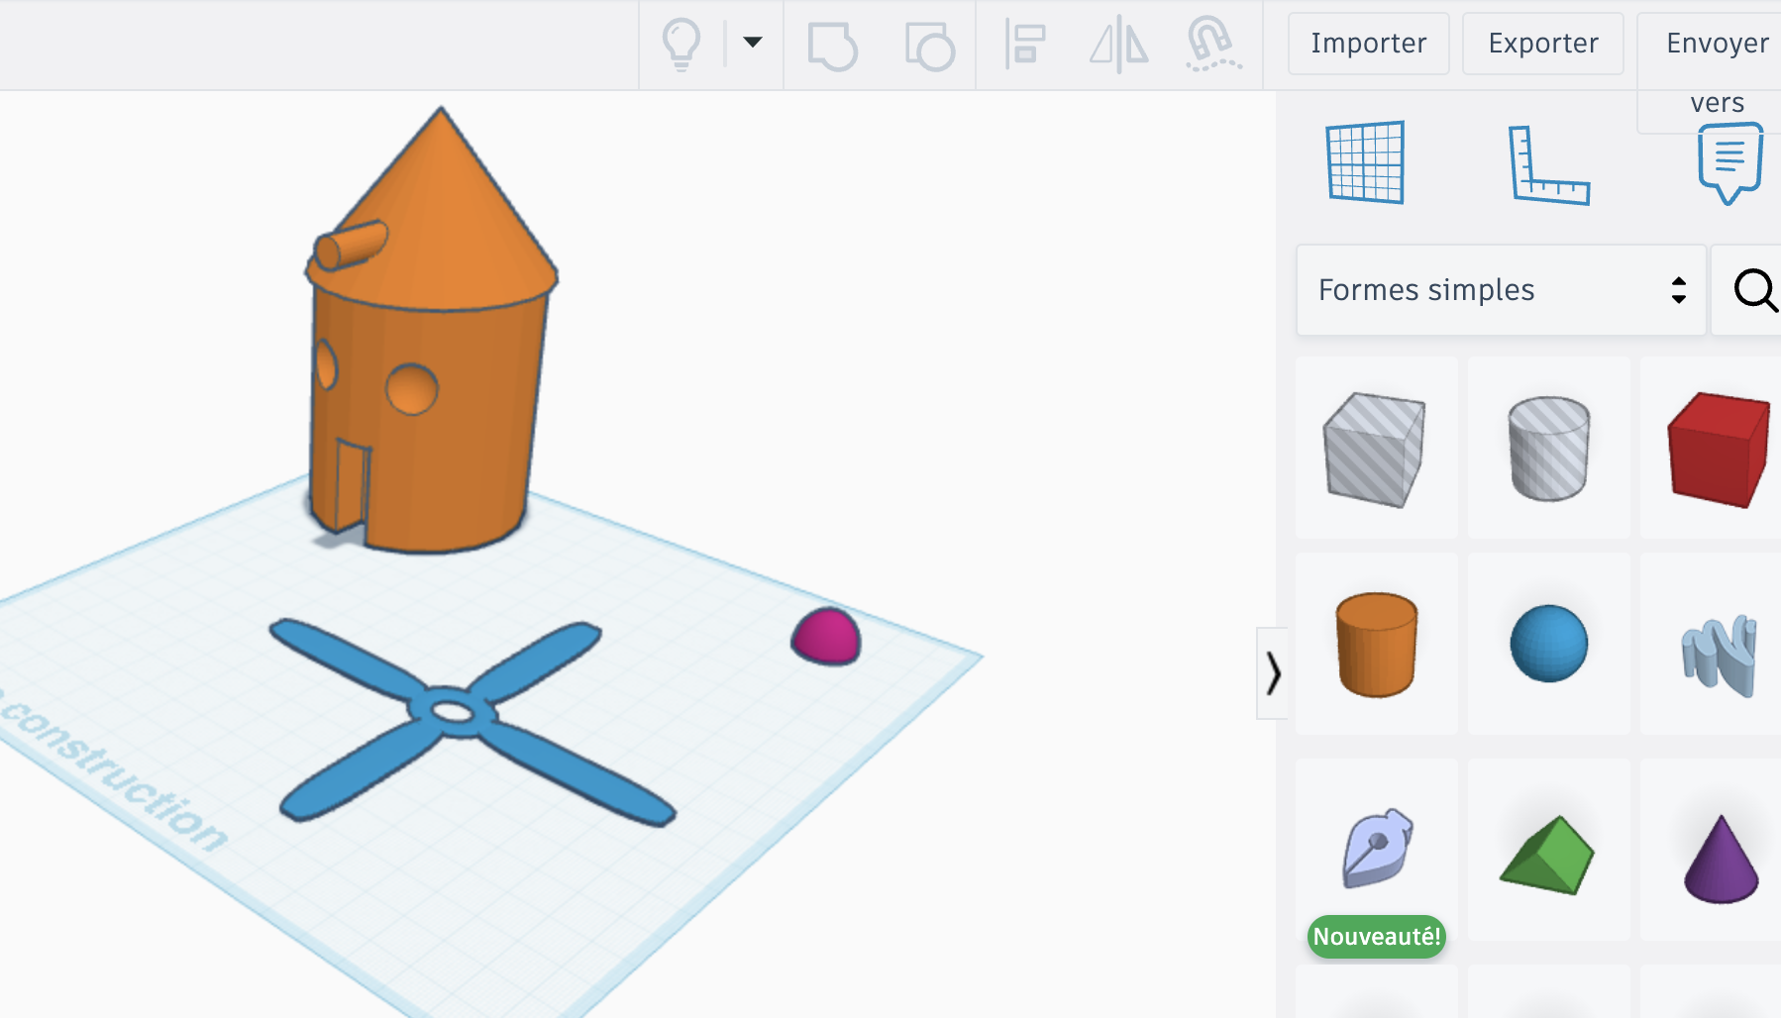
Task: Open the dropdown arrow beside lightbulb
Action: pos(753,42)
